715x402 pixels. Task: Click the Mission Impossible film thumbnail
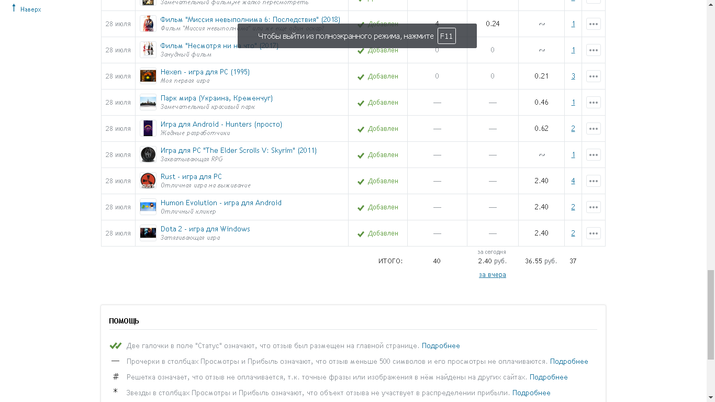click(x=148, y=24)
